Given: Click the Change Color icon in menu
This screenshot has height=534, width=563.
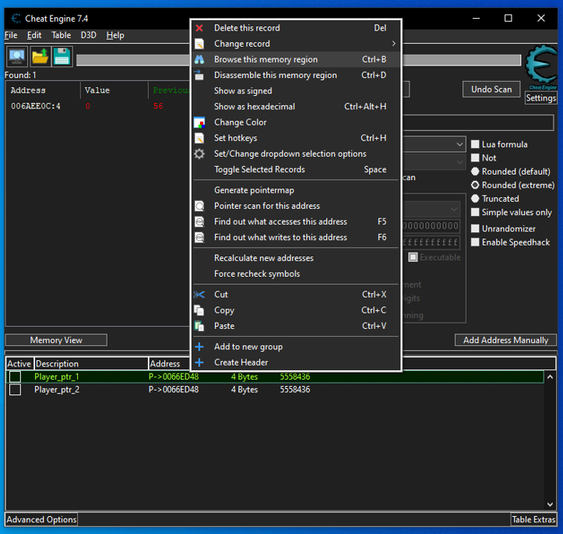Looking at the screenshot, I should pyautogui.click(x=199, y=122).
